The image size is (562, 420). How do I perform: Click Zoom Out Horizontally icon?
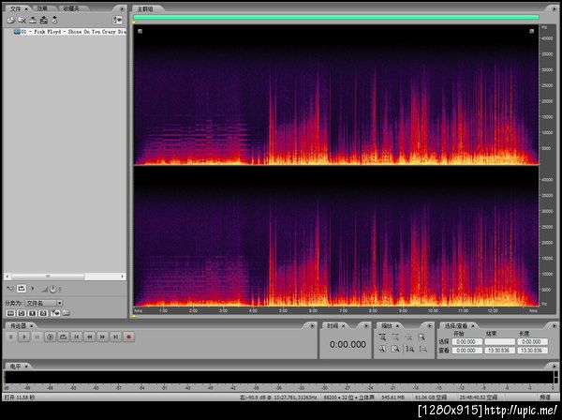click(395, 337)
